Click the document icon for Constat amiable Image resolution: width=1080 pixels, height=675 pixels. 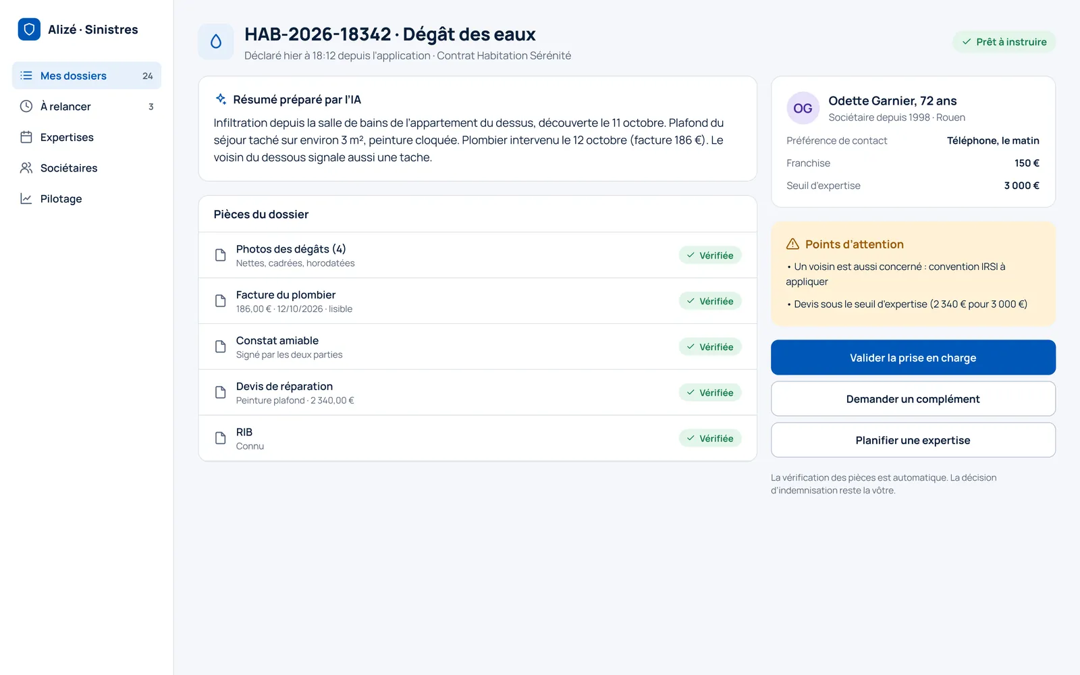pyautogui.click(x=220, y=347)
